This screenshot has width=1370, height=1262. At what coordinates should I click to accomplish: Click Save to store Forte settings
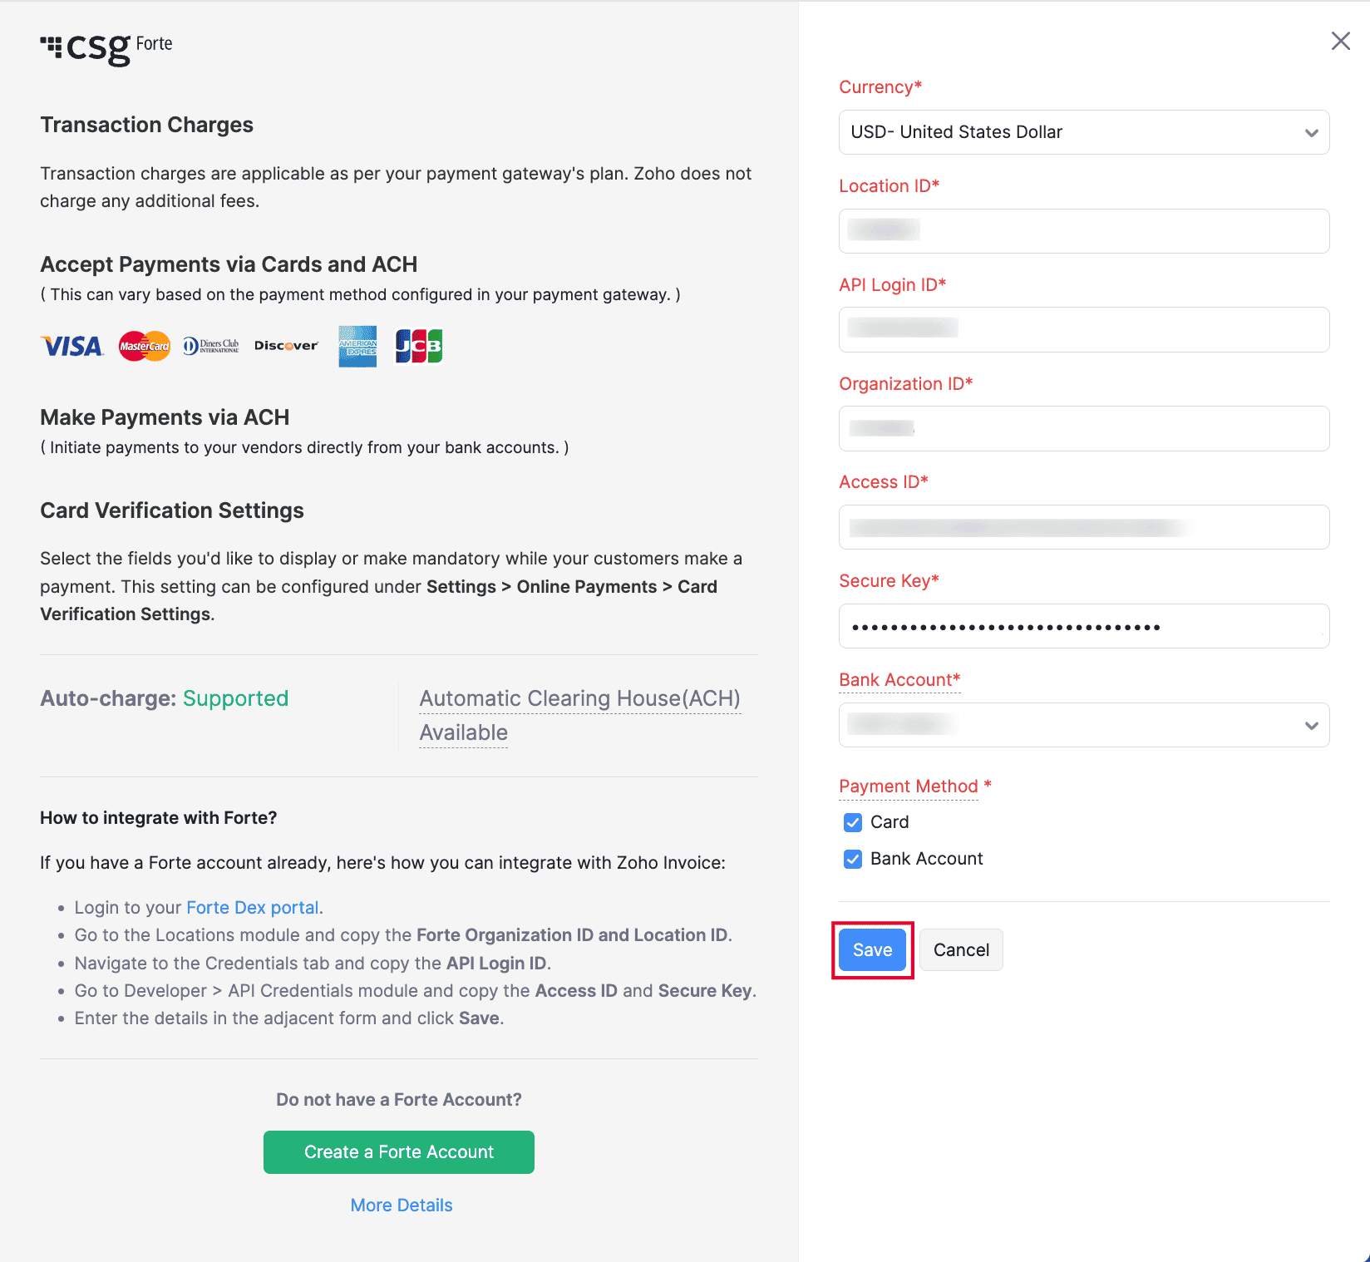point(872,949)
